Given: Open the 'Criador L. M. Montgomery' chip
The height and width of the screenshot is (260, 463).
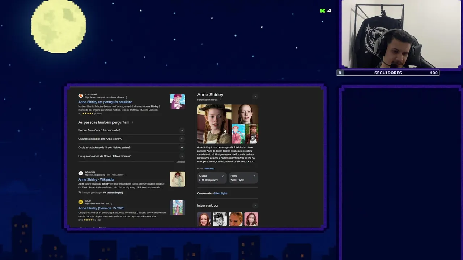Looking at the screenshot, I should pos(212,178).
